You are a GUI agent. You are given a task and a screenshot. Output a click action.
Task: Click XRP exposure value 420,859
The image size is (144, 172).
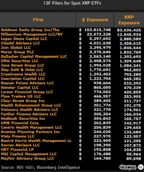click(x=132, y=92)
